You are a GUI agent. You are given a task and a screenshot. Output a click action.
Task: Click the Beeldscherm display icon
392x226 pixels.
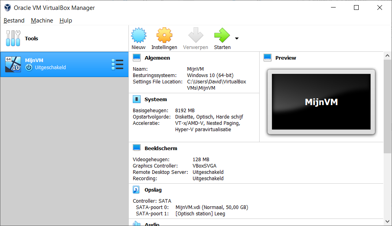[137, 148]
